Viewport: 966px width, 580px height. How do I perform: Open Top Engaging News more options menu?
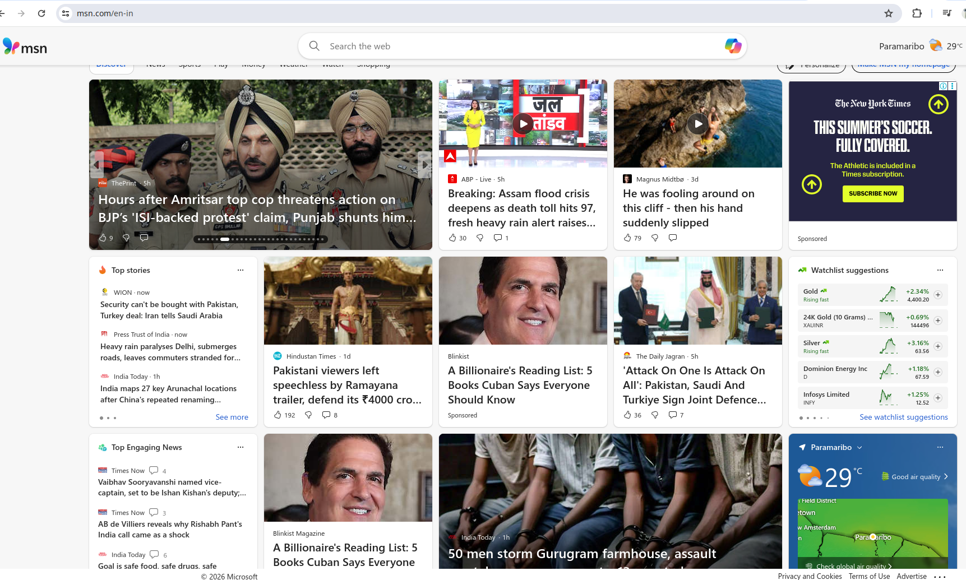241,447
